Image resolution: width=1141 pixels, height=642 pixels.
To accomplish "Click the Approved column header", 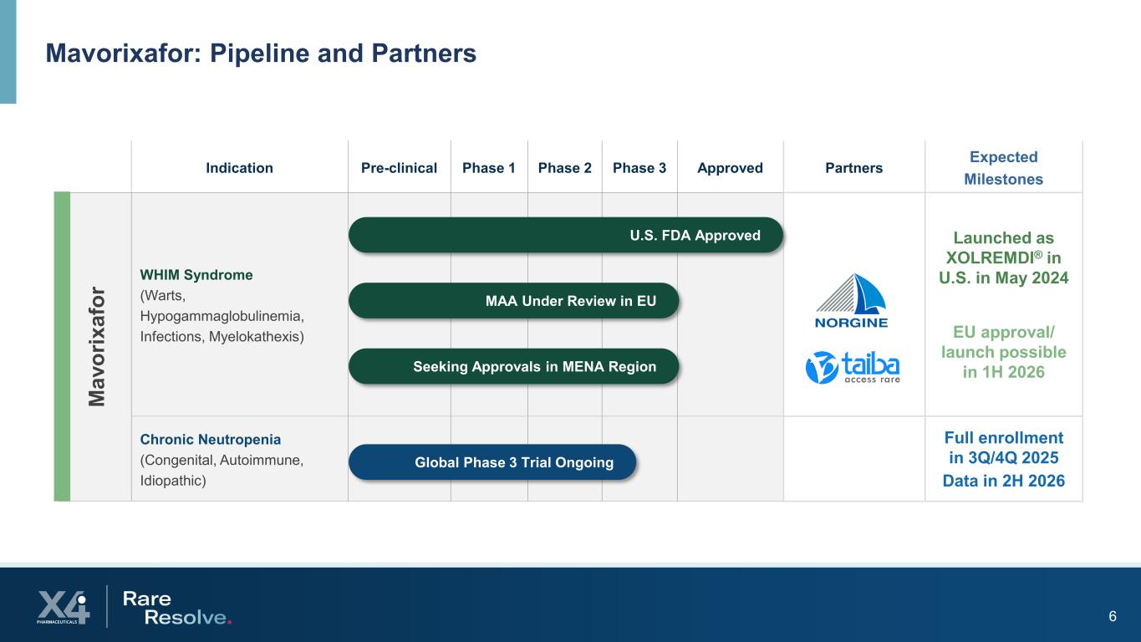I will [x=730, y=168].
